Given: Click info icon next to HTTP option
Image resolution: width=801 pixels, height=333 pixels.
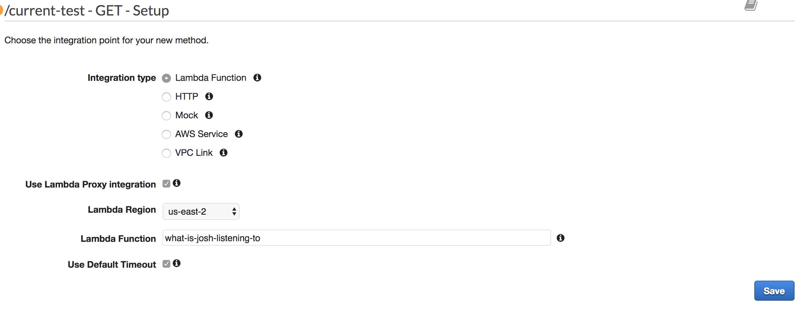Looking at the screenshot, I should 209,96.
